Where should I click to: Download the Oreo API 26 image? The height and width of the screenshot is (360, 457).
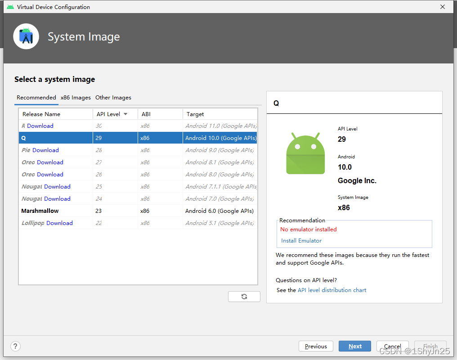click(x=50, y=174)
